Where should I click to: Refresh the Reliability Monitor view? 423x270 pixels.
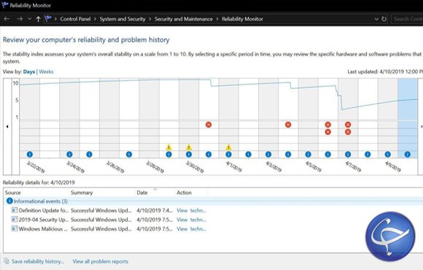tap(384, 19)
